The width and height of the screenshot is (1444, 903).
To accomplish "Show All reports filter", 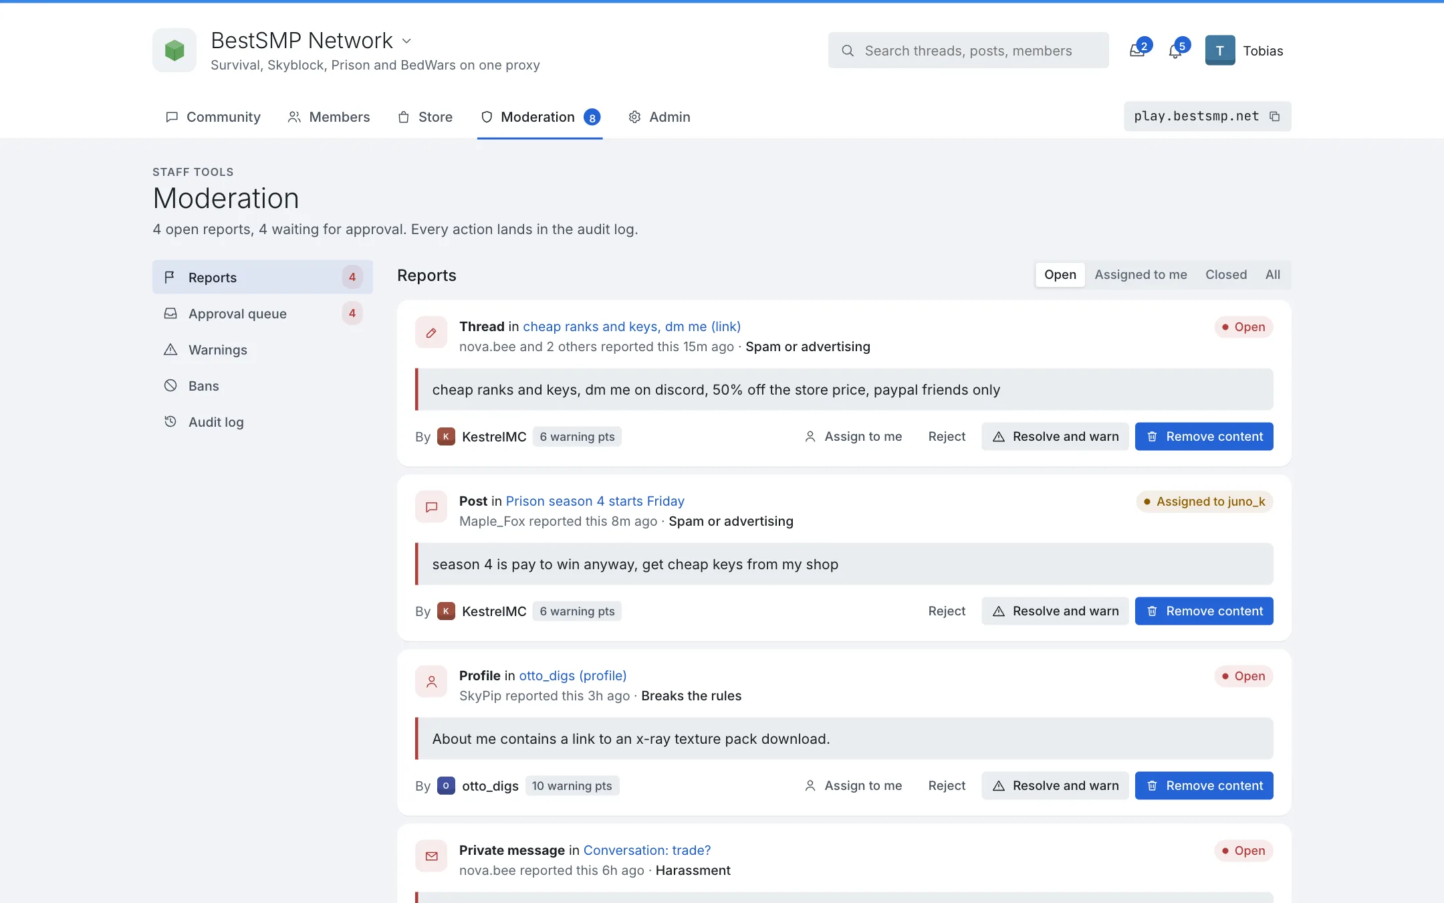I will (x=1273, y=274).
